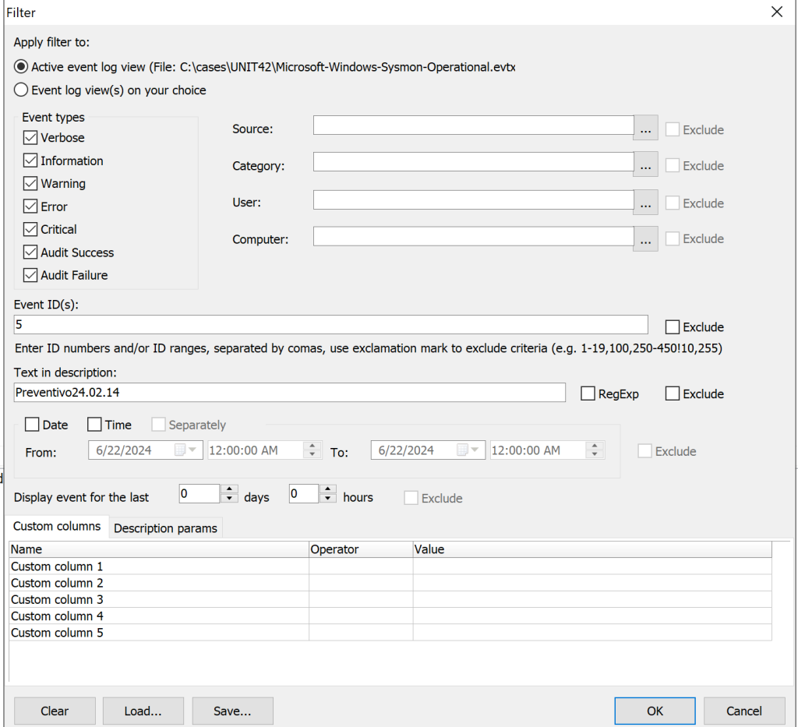The image size is (798, 727).
Task: Open the Source browse (...) button
Action: click(x=645, y=128)
